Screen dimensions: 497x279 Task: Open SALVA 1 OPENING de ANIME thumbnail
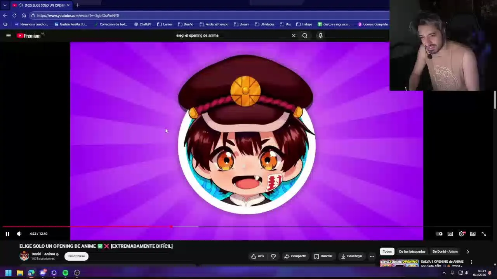[x=399, y=263]
